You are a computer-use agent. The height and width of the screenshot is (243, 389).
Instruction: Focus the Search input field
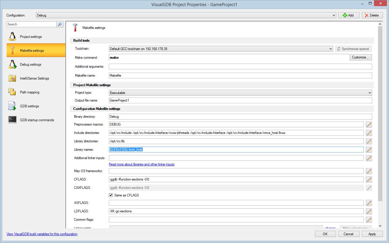click(31, 24)
